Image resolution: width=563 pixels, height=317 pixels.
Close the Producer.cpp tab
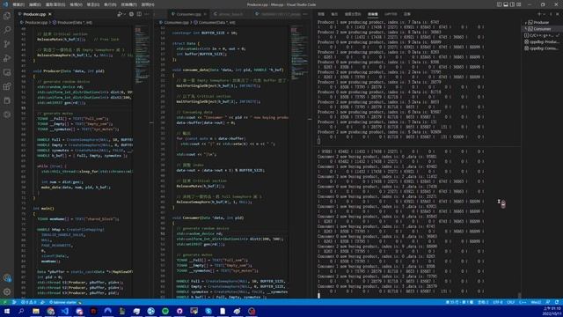coord(50,14)
